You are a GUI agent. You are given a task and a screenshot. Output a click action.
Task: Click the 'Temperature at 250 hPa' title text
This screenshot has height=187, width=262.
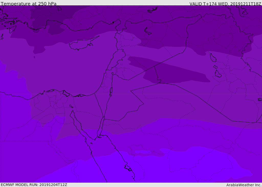tap(29, 3)
